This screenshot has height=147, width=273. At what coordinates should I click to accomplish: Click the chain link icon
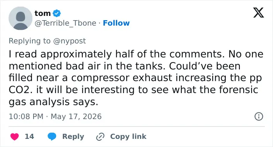(x=100, y=137)
